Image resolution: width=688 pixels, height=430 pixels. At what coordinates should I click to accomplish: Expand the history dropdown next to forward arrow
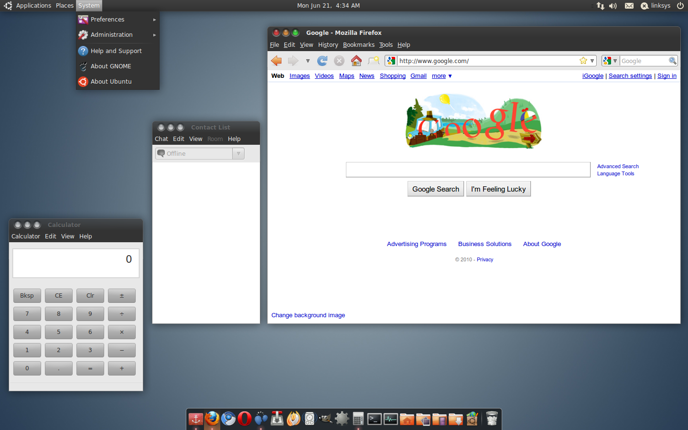pyautogui.click(x=308, y=61)
